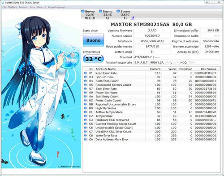Image resolution: width=224 pixels, height=176 pixels.
Task: Click the status orb for Airflow Temperature
Action: point(85,112)
